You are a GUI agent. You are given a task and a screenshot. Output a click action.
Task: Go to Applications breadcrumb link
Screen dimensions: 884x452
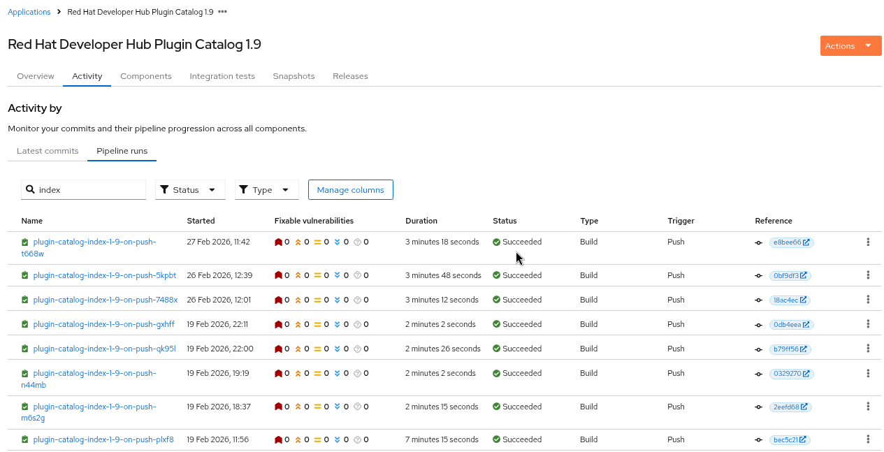(x=29, y=12)
